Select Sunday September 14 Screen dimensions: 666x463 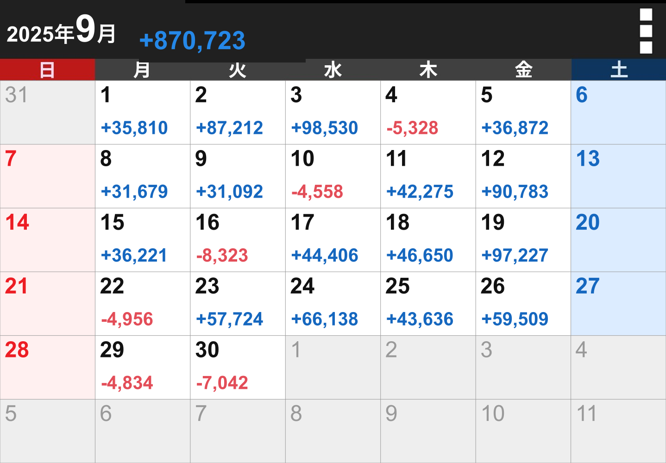click(48, 240)
